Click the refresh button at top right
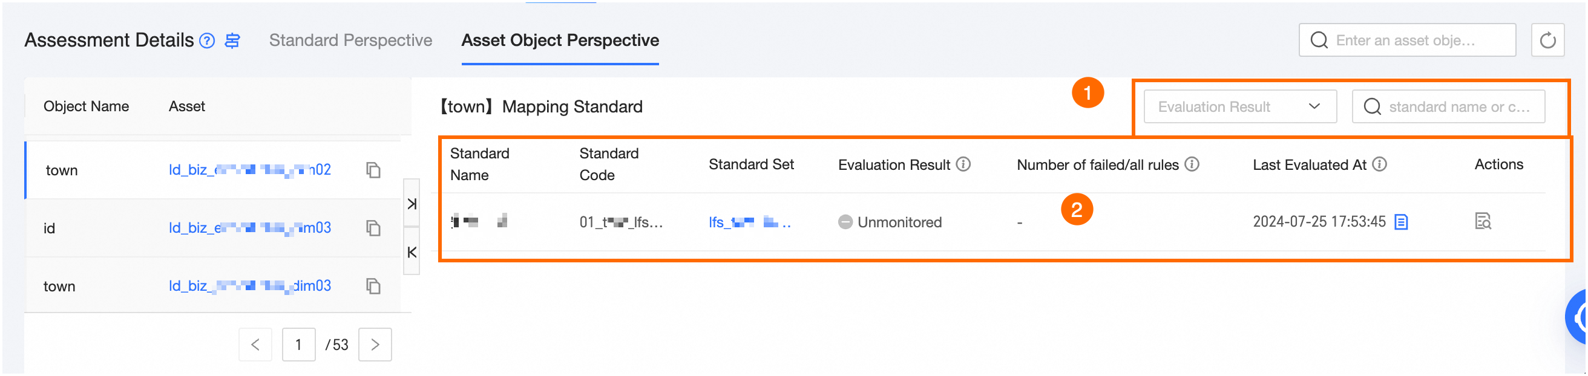 click(x=1547, y=41)
